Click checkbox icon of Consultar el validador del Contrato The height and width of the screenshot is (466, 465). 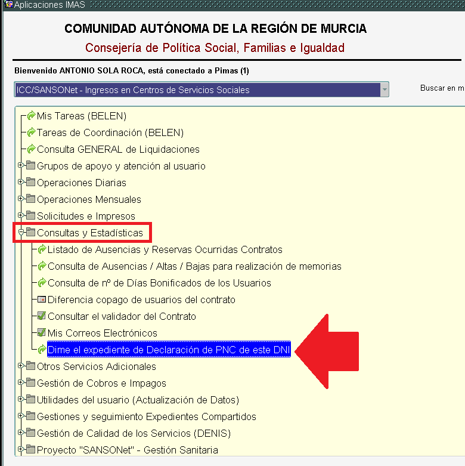pos(42,316)
